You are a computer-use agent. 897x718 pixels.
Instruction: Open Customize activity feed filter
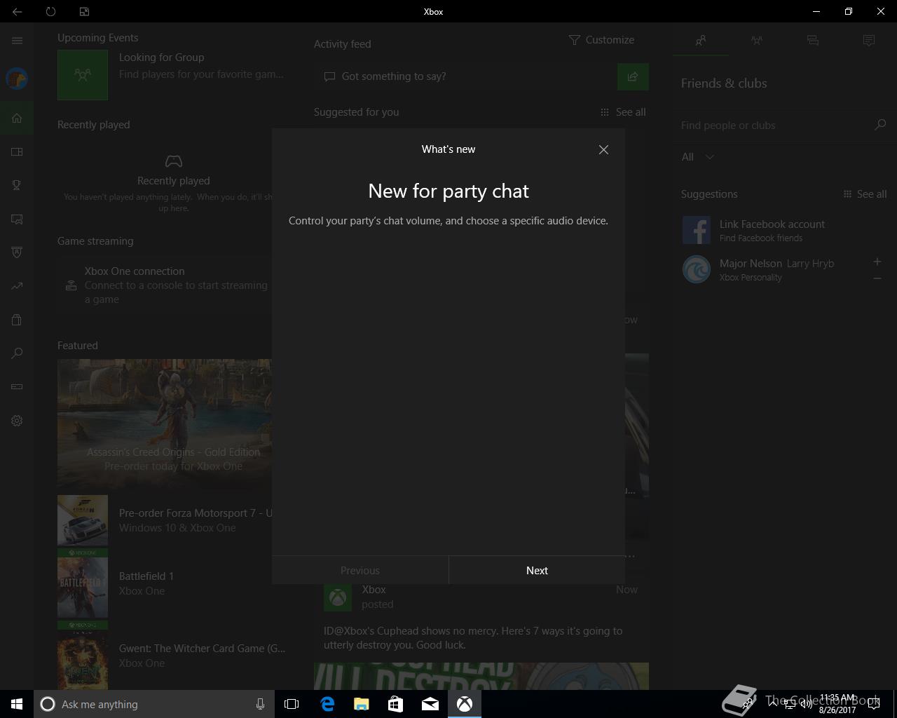click(601, 40)
